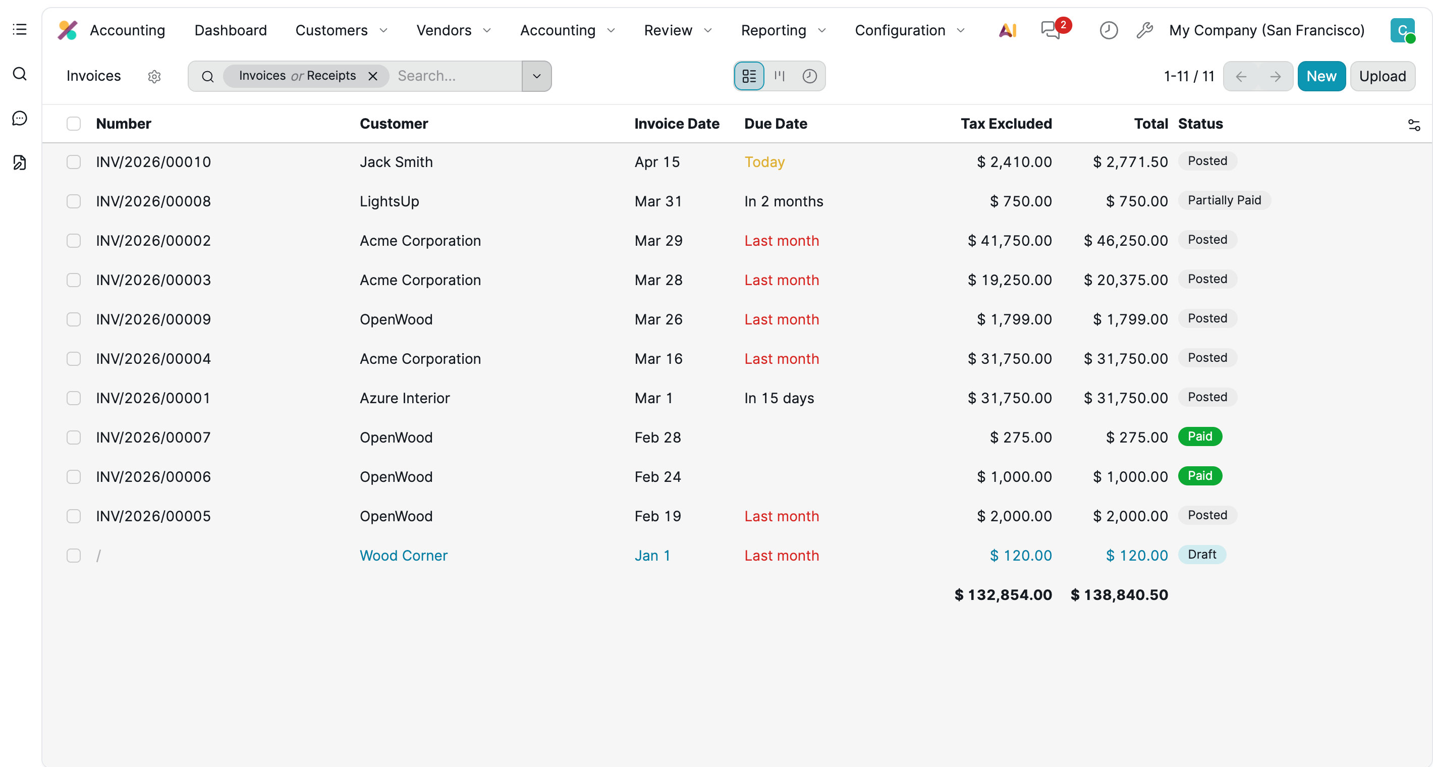Image resolution: width=1433 pixels, height=767 pixels.
Task: Remove the Invoices or Receipts filter
Action: pos(373,76)
